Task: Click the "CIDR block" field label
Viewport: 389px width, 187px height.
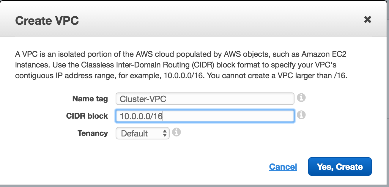Action: (x=87, y=116)
